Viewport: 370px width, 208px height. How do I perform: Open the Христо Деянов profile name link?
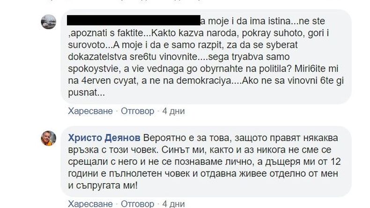pos(104,139)
